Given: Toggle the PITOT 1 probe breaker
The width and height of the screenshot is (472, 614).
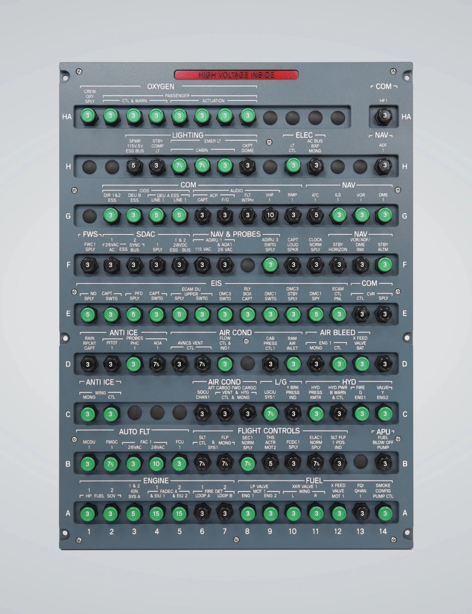Looking at the screenshot, I should pos(111,364).
